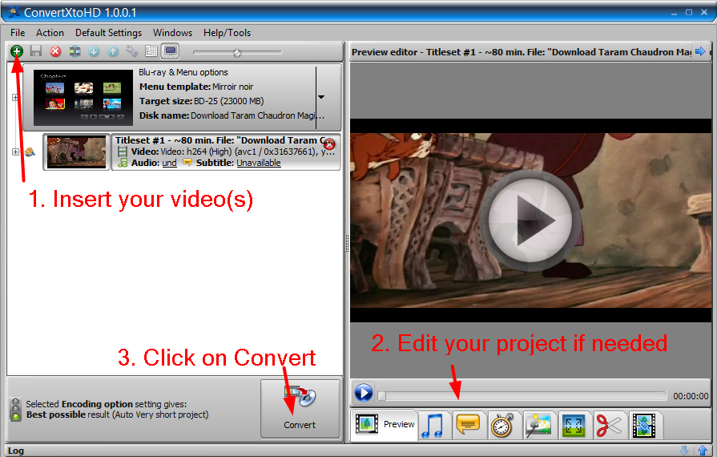Click the red Remove selected item icon

pos(55,51)
